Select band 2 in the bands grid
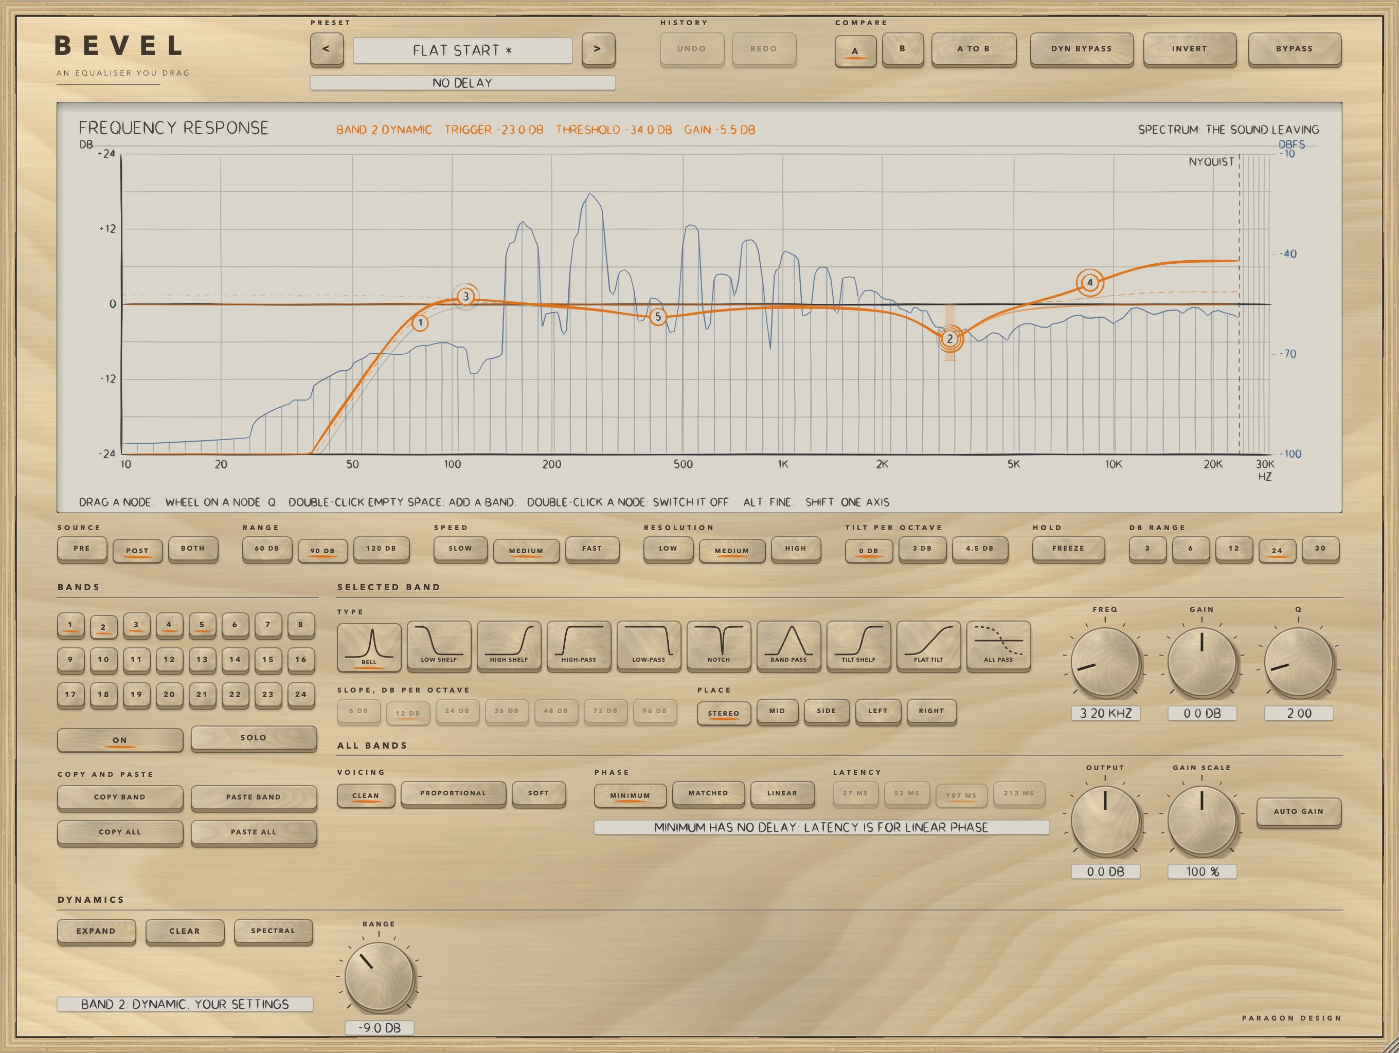1399x1053 pixels. [103, 626]
